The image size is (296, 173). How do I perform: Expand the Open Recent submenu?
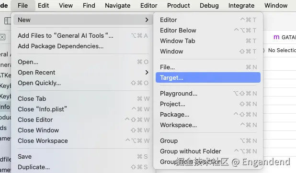click(x=83, y=72)
